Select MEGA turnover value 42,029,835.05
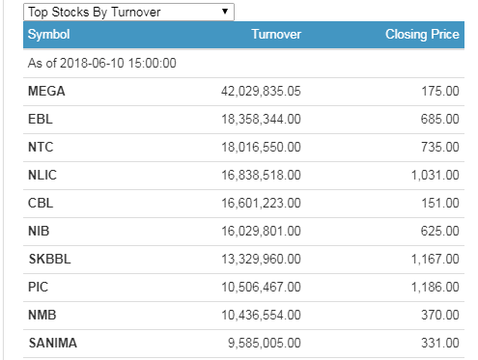Screen dimensions: 478x360 pyautogui.click(x=261, y=91)
